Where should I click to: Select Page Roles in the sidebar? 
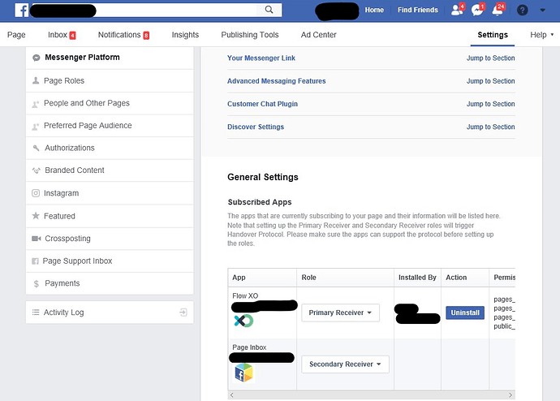(63, 80)
